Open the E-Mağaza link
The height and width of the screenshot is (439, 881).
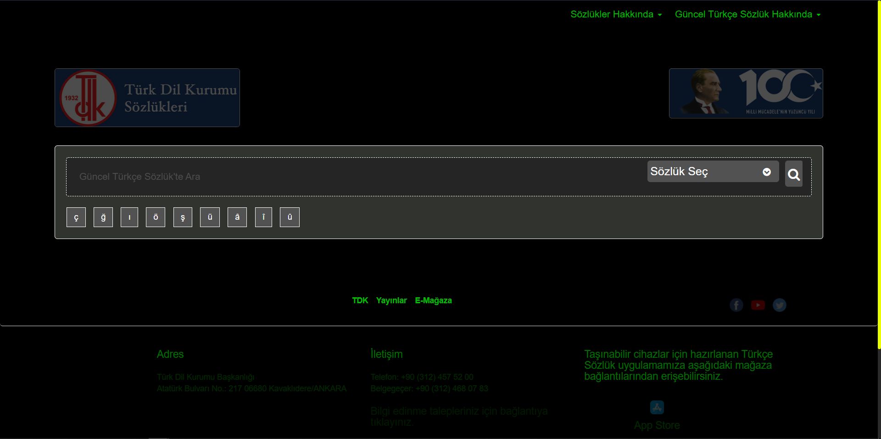click(433, 300)
